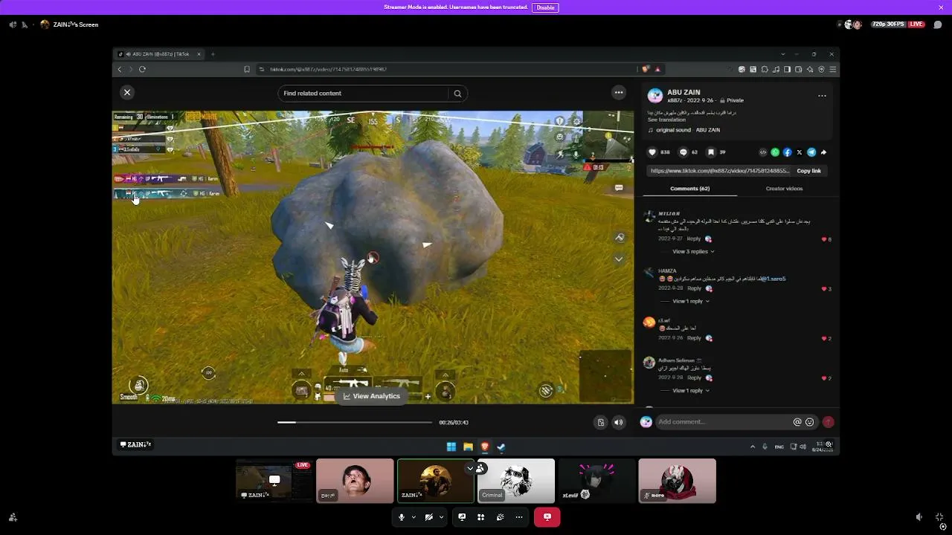Open a new browser tab
Screen dimensions: 952x535
coord(213,54)
